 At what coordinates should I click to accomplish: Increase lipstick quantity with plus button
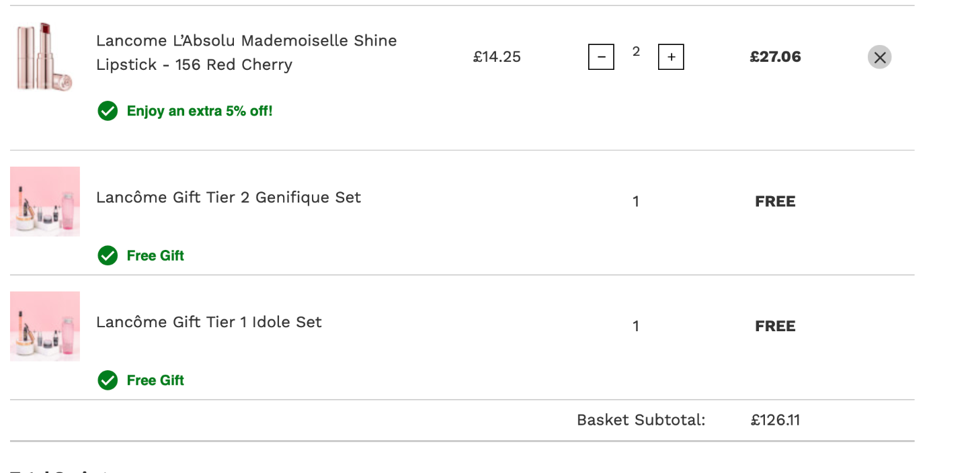point(671,57)
